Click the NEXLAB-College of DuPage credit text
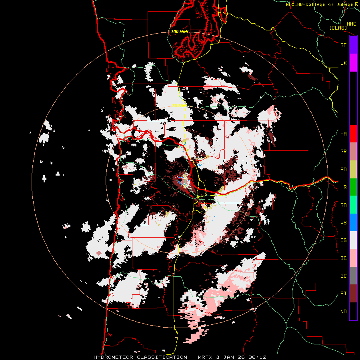The height and width of the screenshot is (360, 360). point(320,4)
